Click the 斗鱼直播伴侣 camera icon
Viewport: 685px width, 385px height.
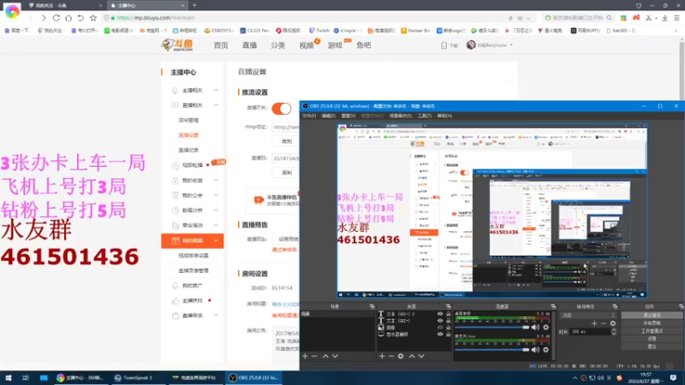coord(259,200)
